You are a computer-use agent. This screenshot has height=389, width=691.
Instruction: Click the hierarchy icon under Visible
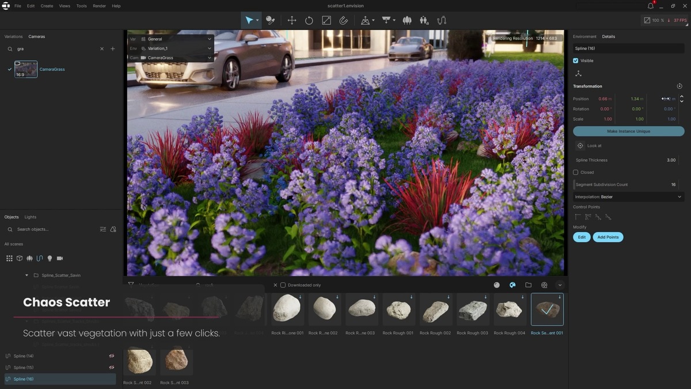(578, 74)
